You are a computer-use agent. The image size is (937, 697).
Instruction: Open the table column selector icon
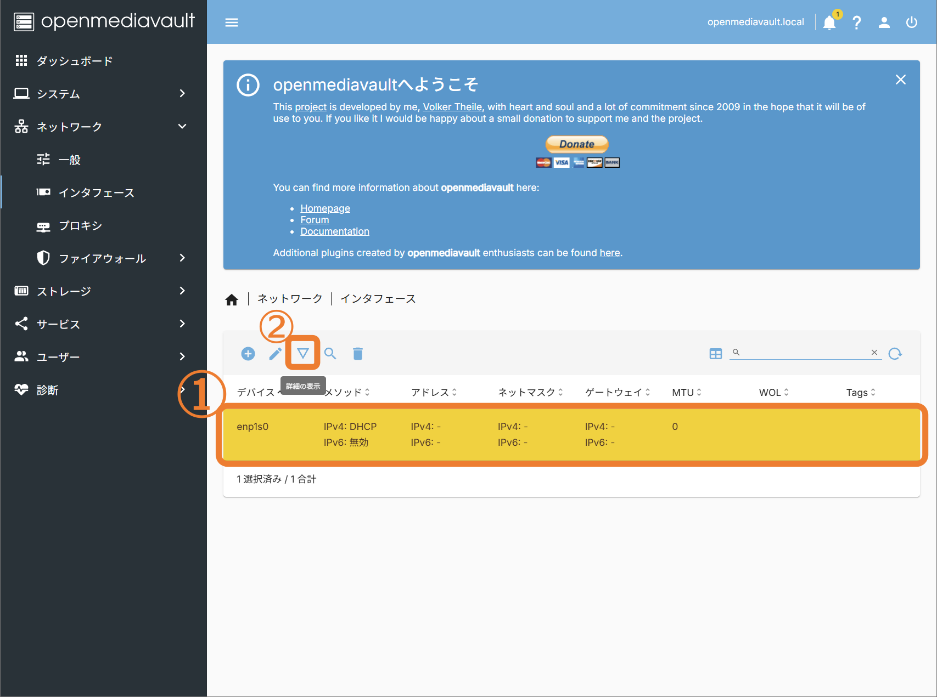716,354
